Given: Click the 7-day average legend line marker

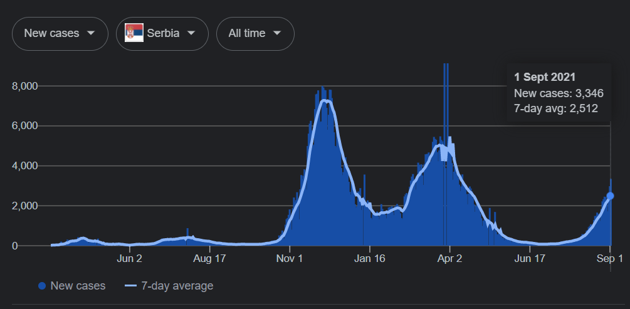Looking at the screenshot, I should [x=130, y=286].
